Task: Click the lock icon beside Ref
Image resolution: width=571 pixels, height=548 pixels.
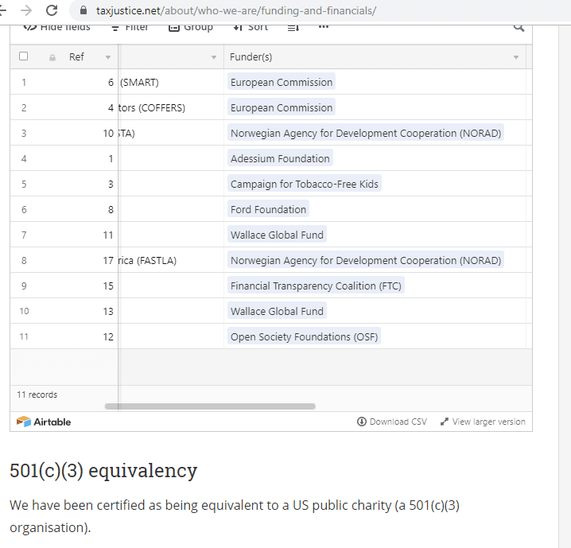Action: point(52,57)
